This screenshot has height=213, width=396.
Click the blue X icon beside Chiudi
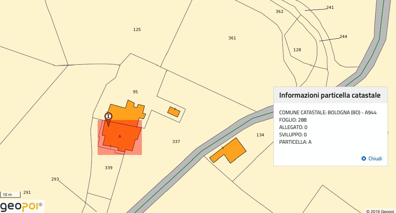pyautogui.click(x=364, y=158)
